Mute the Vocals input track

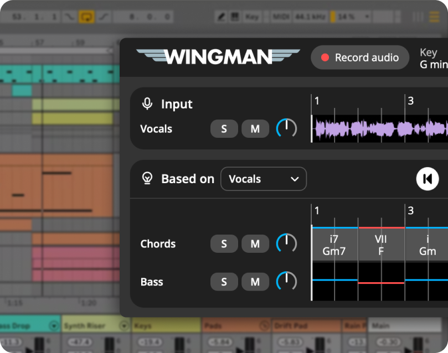tap(255, 129)
